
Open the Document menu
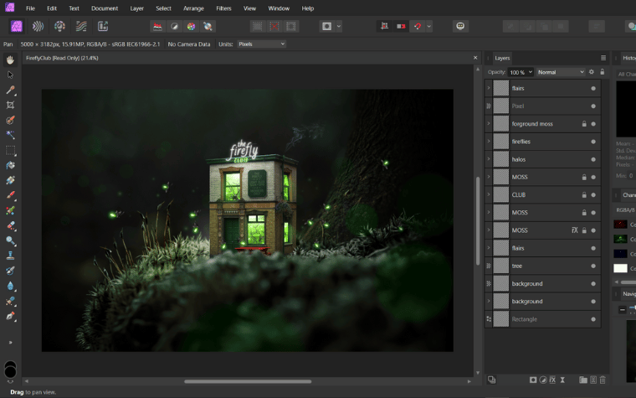point(105,8)
